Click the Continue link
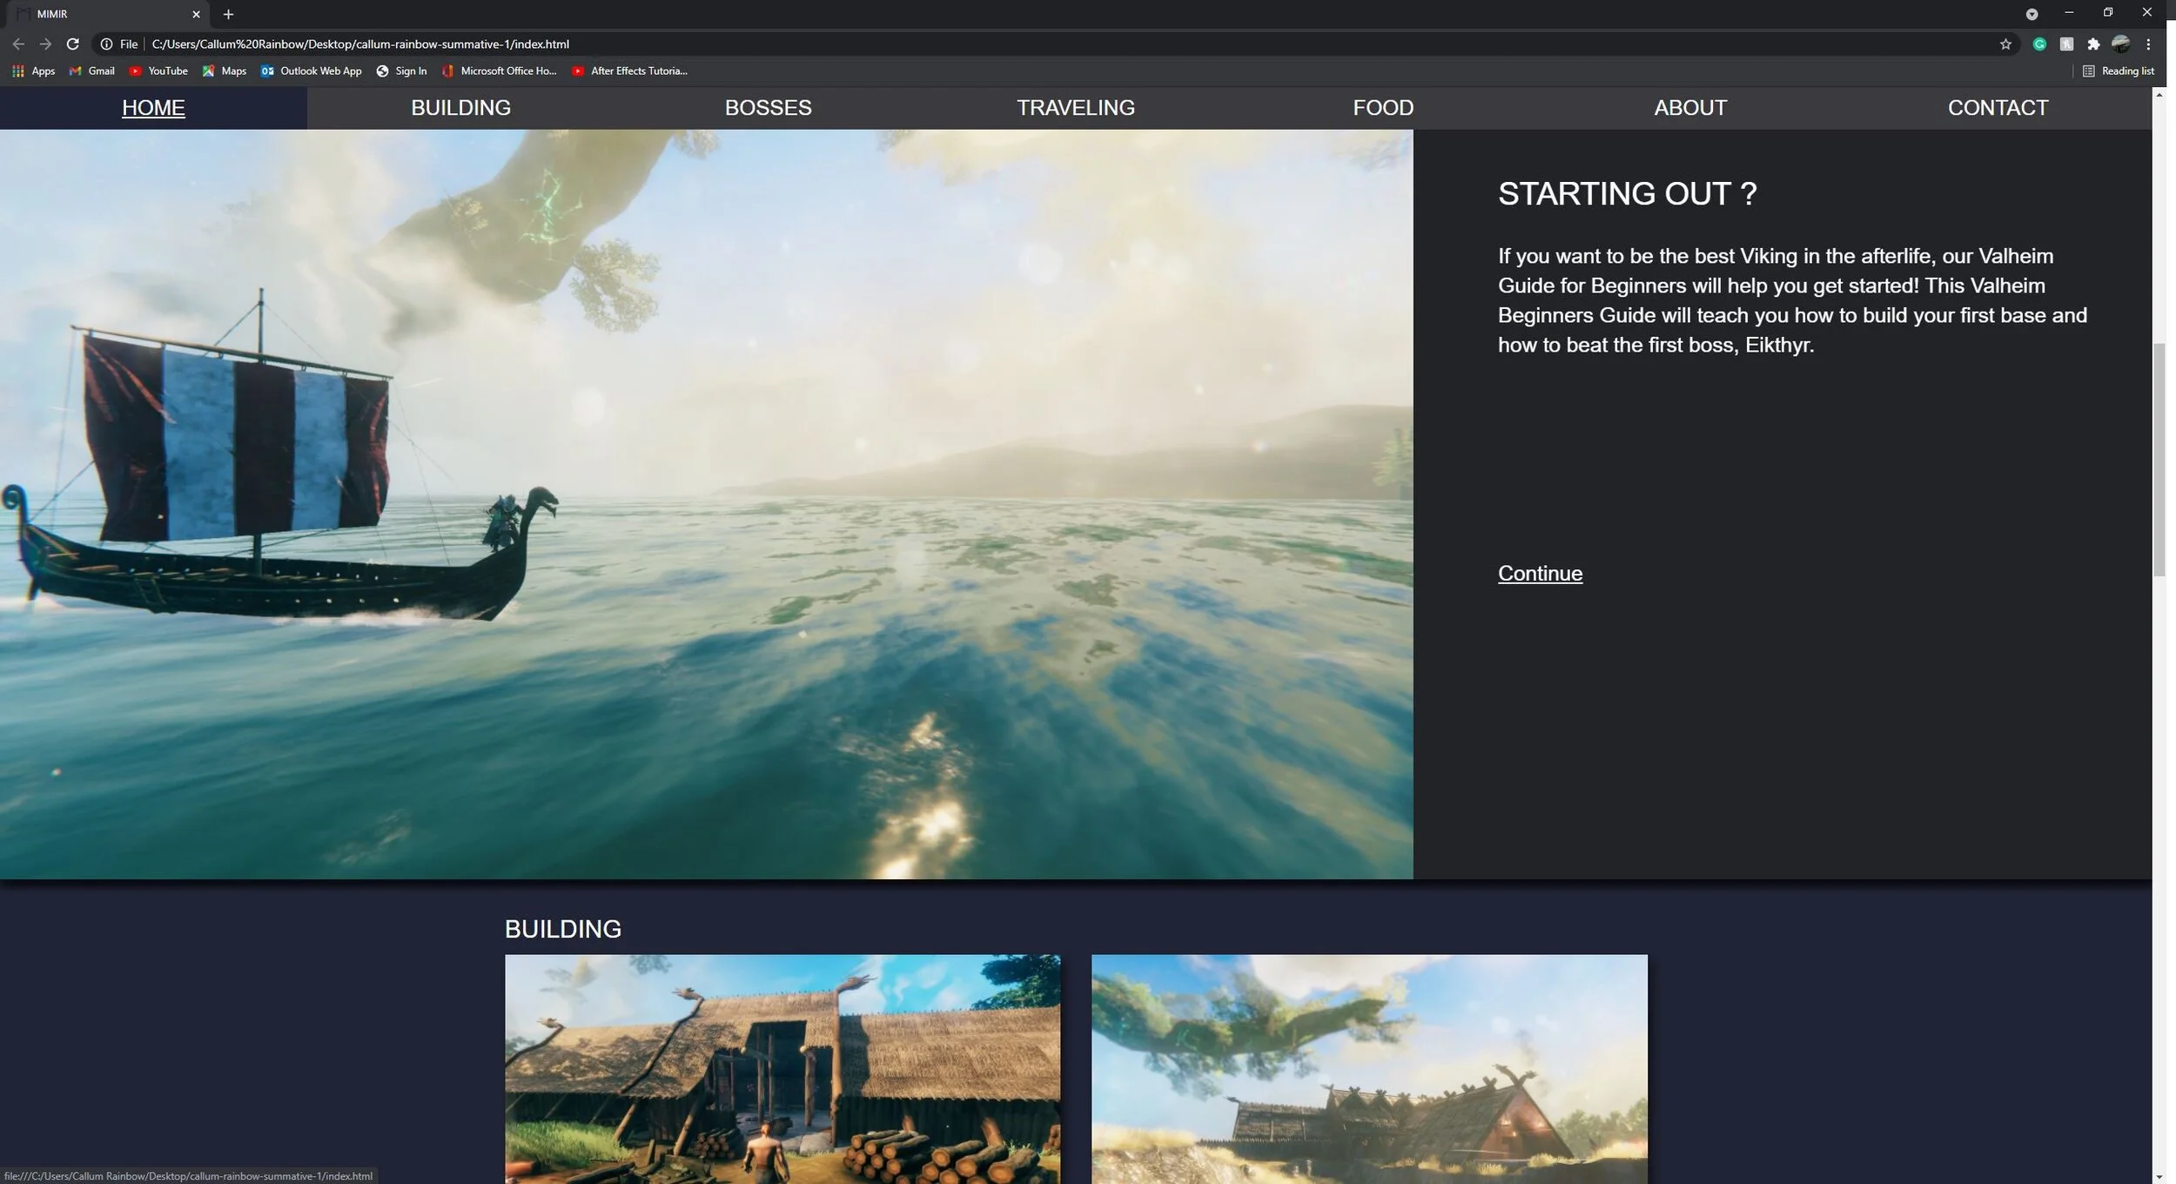 [1540, 573]
